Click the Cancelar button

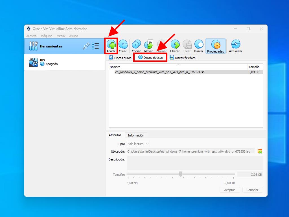[252, 190]
